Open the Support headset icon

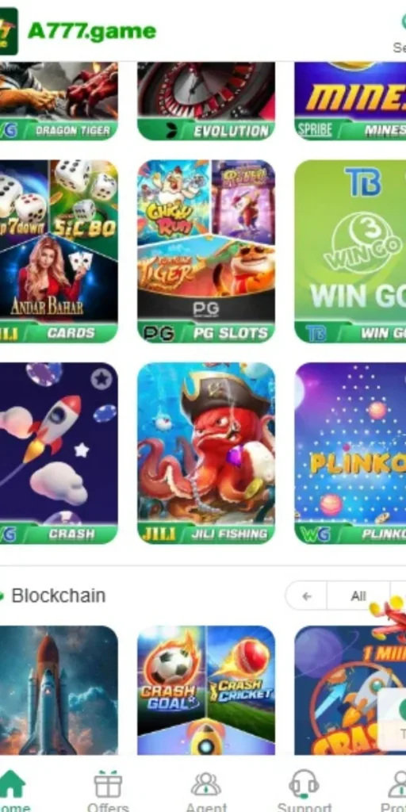[x=304, y=784]
